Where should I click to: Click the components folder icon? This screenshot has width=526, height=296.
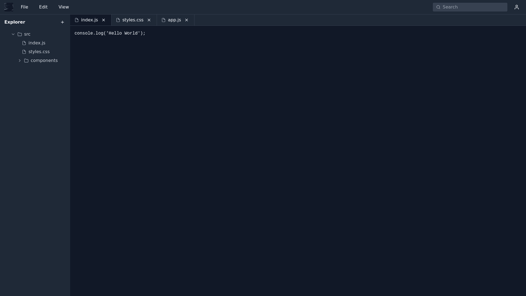(x=26, y=61)
